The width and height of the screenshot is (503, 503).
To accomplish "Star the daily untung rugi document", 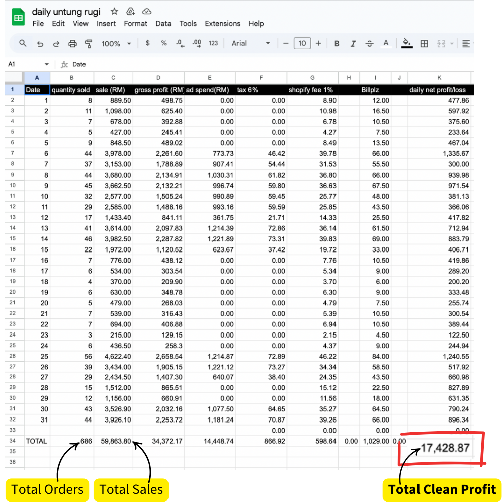I will tap(115, 11).
